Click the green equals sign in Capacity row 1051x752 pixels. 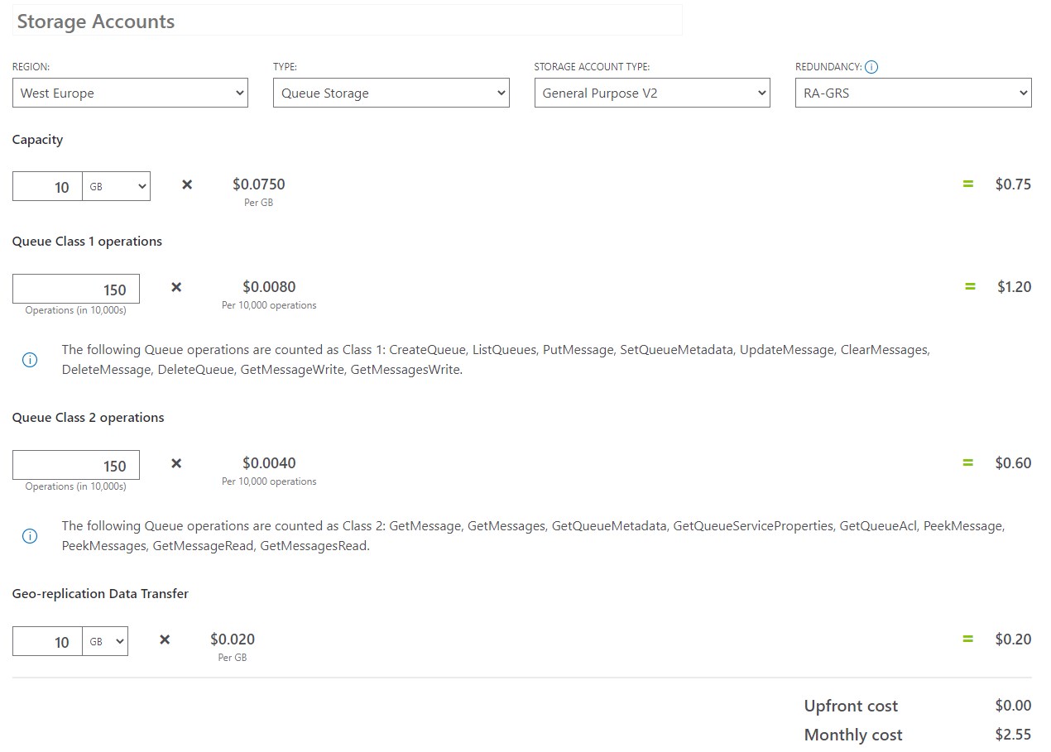[x=967, y=184]
